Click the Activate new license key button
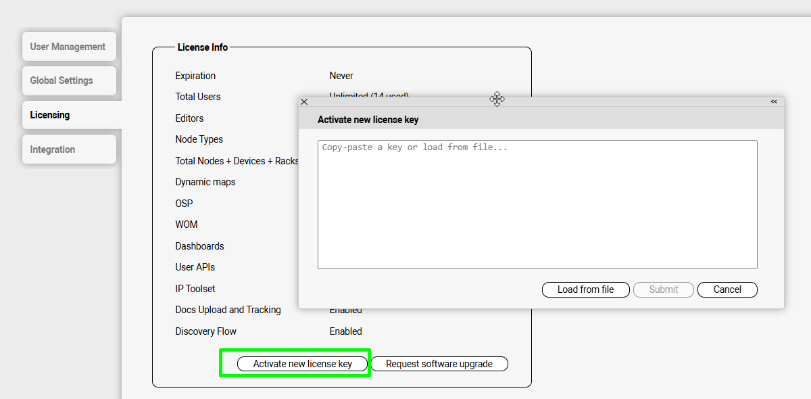 click(303, 364)
